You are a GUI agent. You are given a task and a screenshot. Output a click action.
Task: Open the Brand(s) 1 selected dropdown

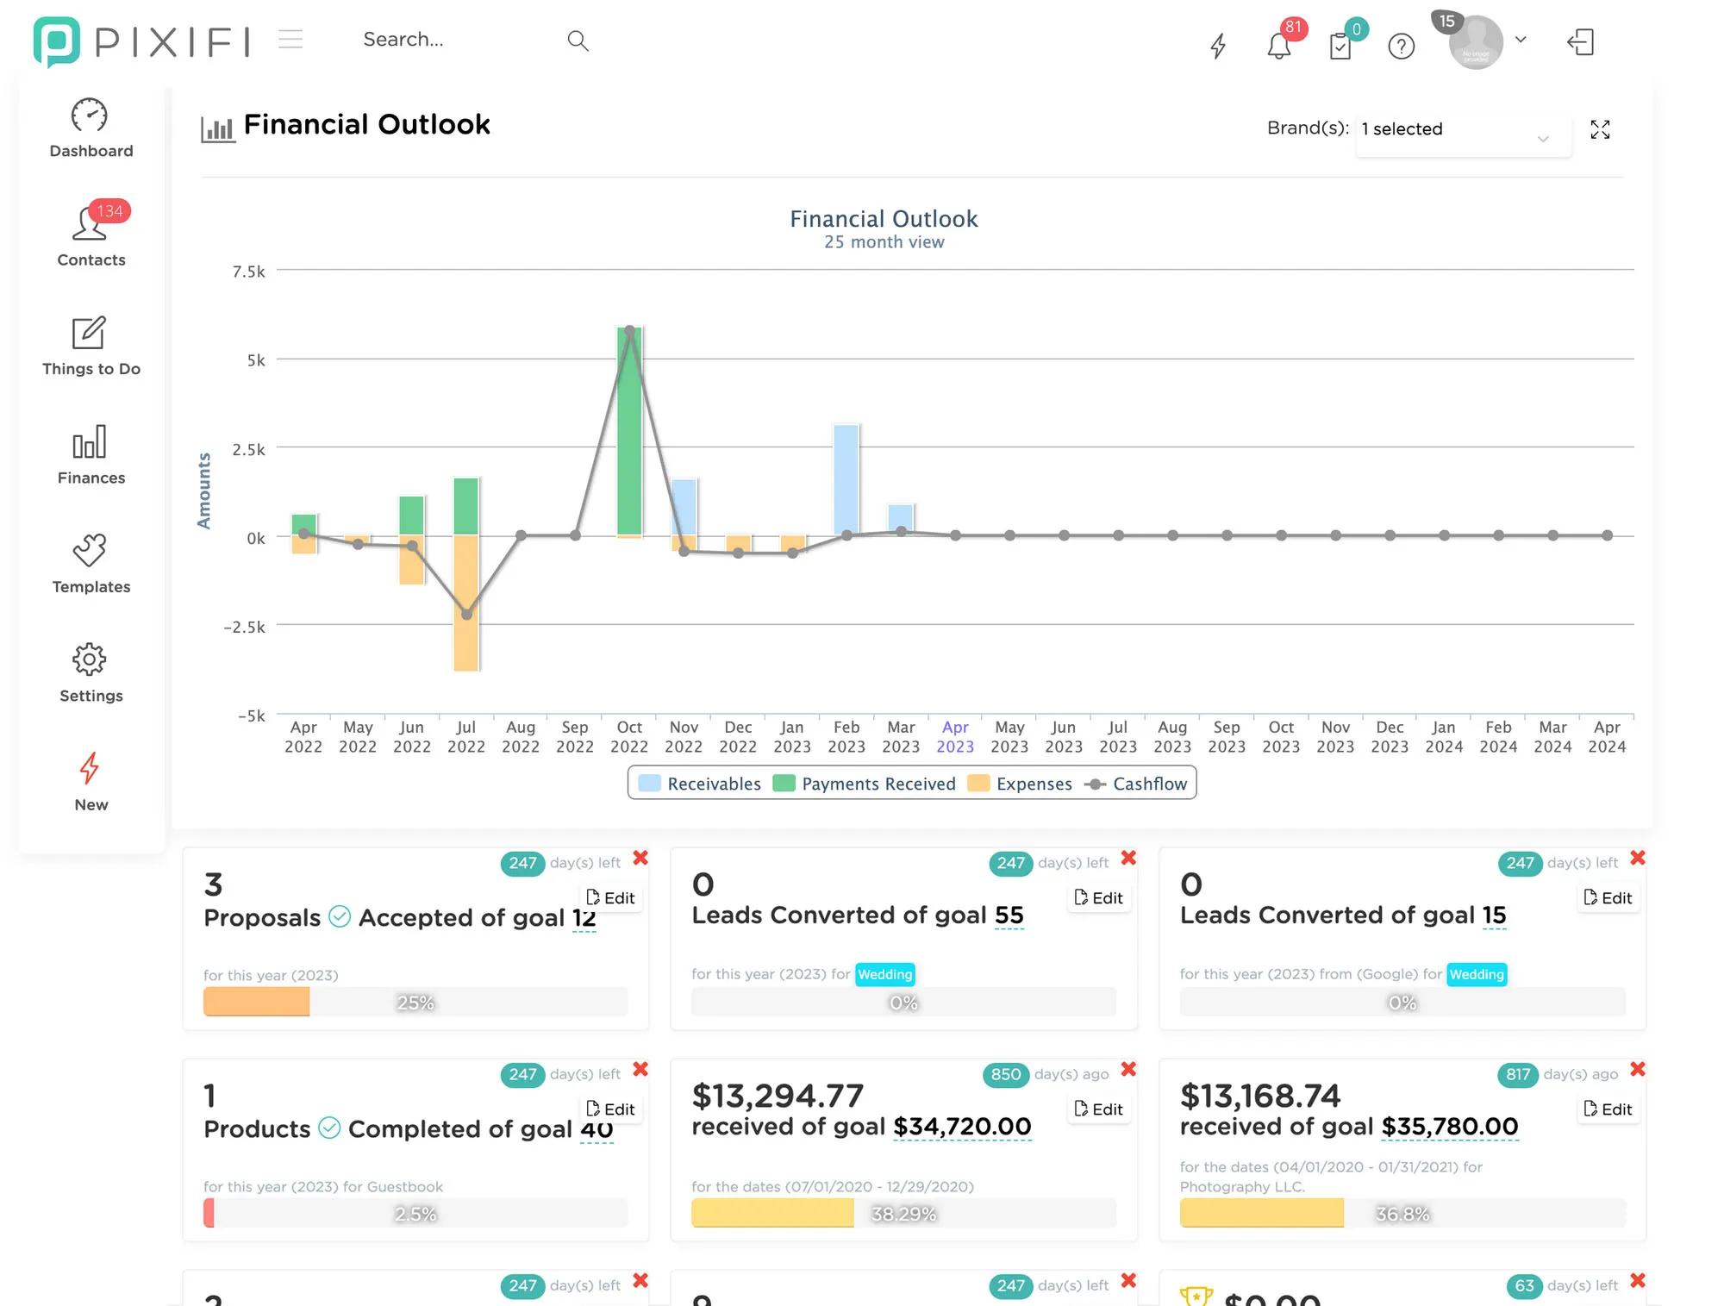click(1462, 132)
